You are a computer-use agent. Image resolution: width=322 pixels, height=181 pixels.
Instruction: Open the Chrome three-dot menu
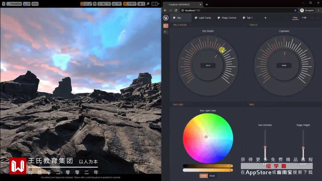click(x=318, y=10)
